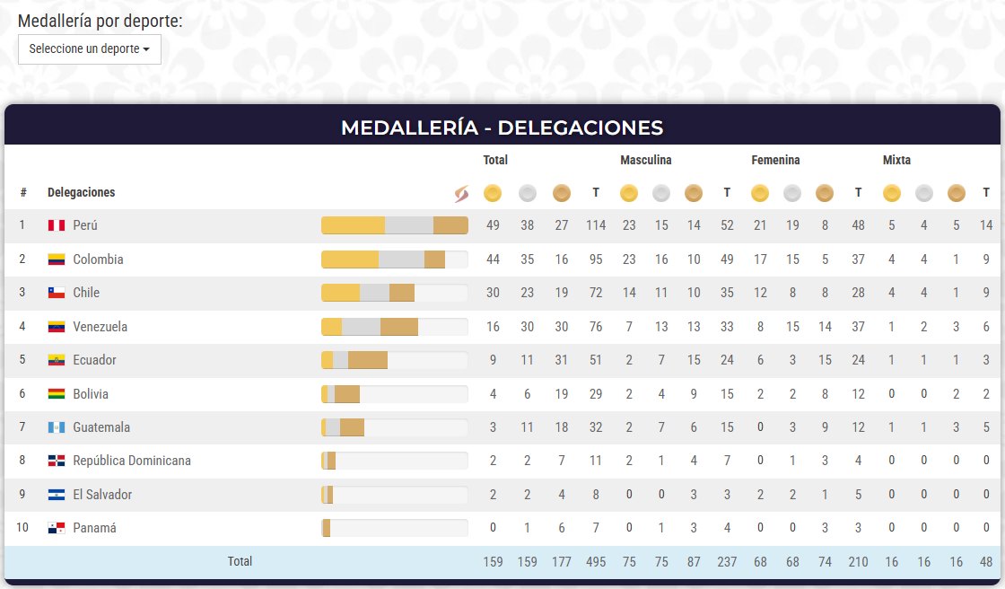1005x589 pixels.
Task: Click the gold medal icon under Mixta
Action: pos(891,192)
